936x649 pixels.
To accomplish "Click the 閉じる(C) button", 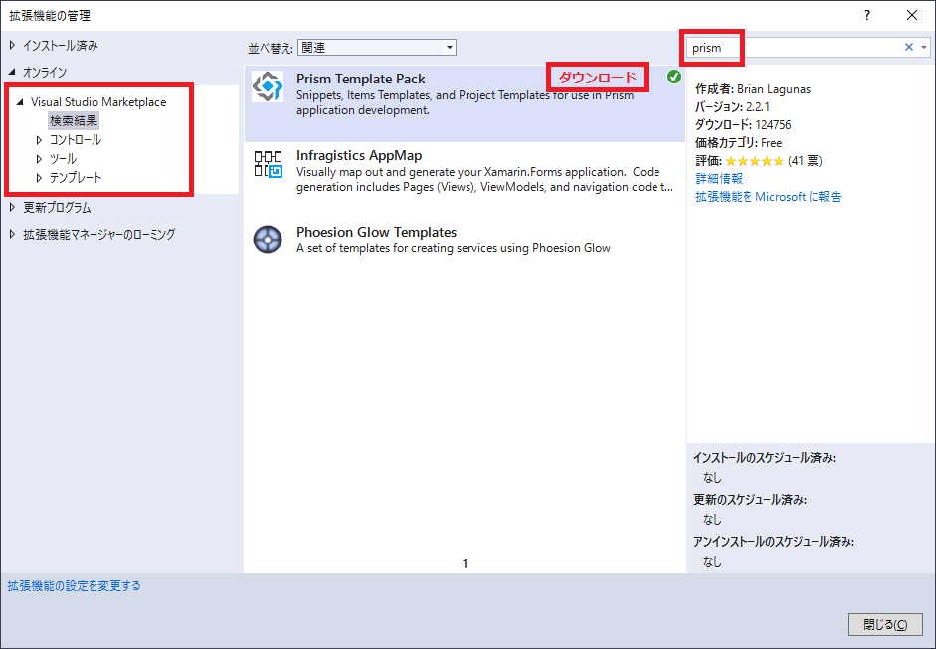I will pos(885,624).
